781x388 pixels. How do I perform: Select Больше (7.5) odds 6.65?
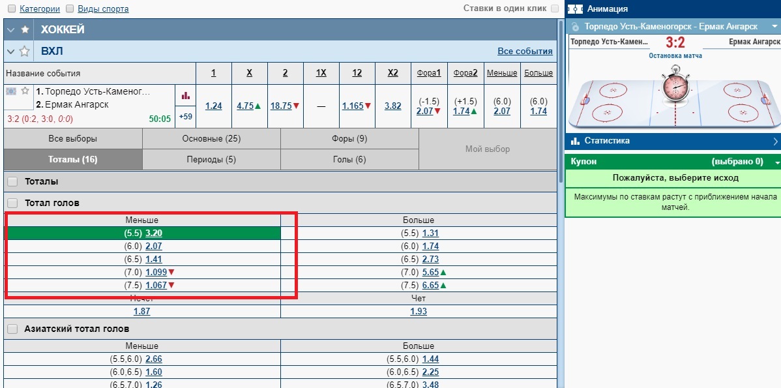click(x=431, y=286)
